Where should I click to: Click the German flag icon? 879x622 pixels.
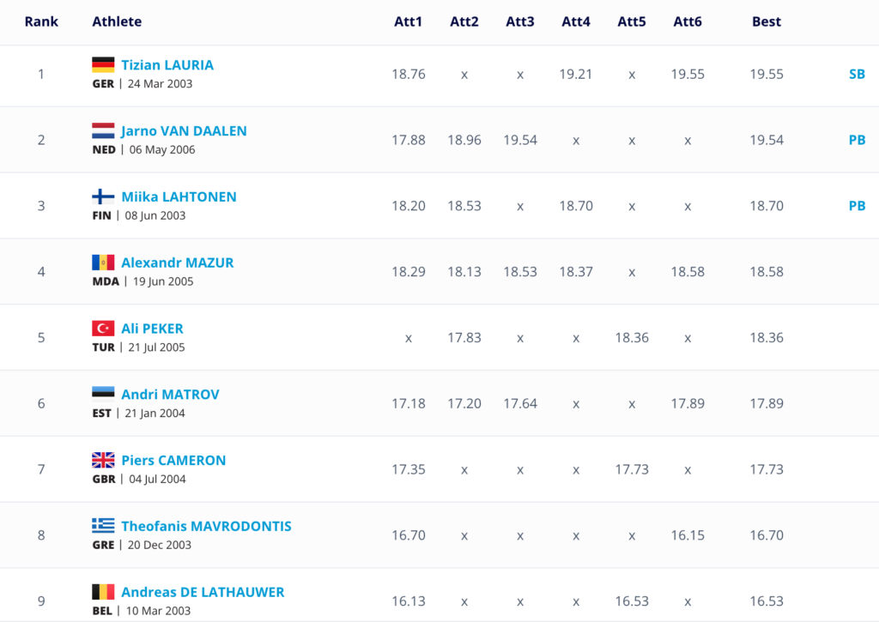coord(103,65)
